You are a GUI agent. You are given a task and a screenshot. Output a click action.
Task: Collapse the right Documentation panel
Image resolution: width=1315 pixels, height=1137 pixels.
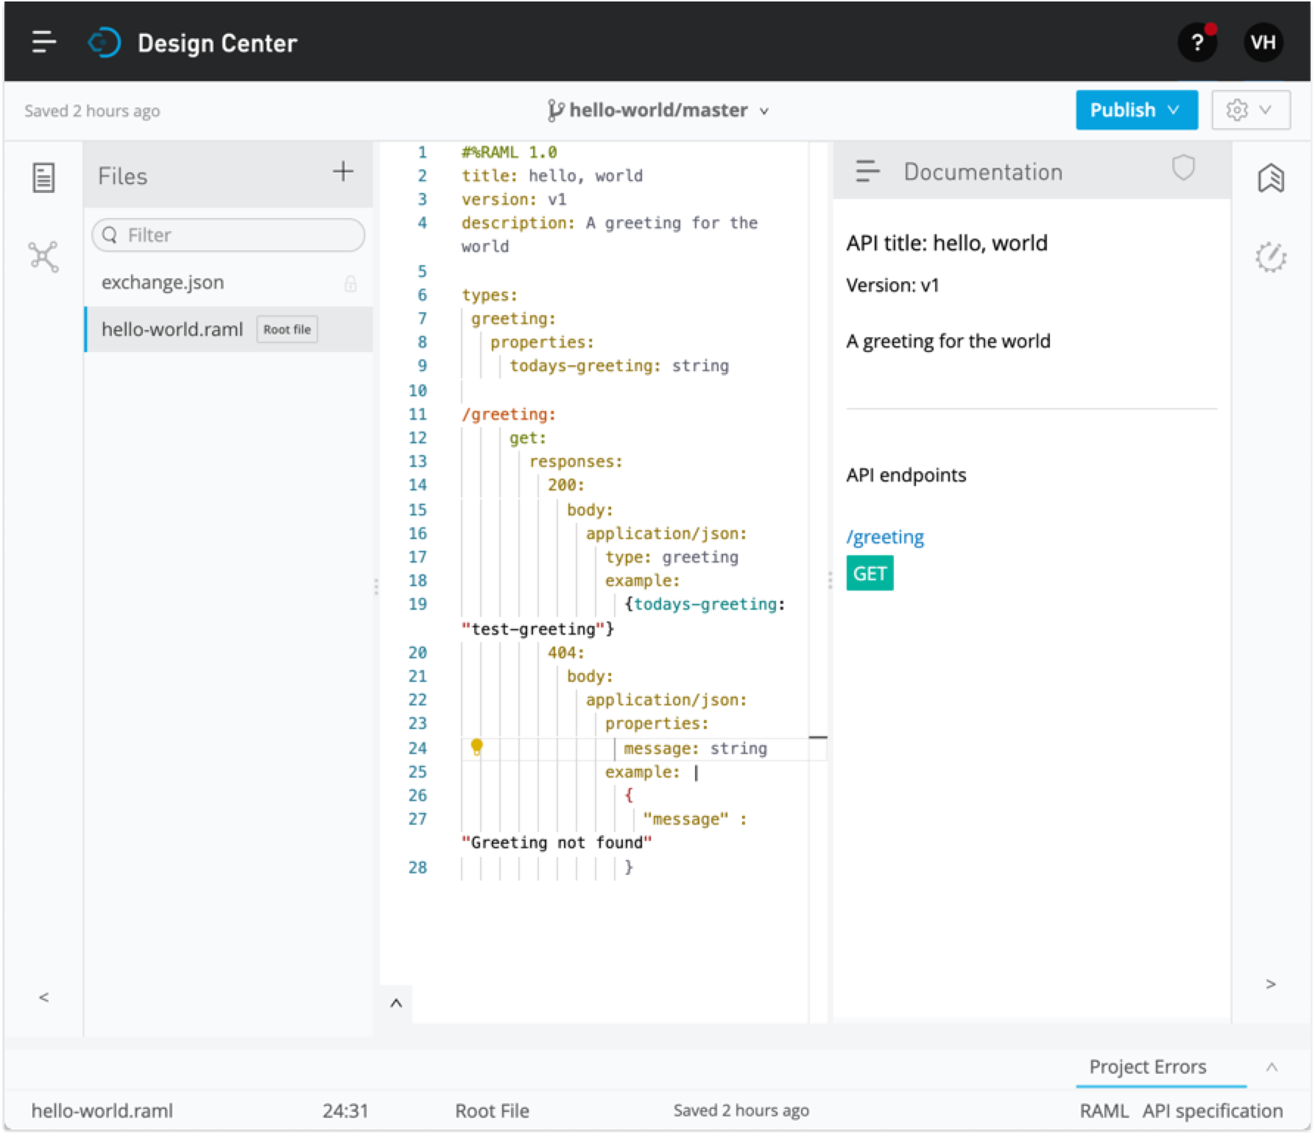pyautogui.click(x=1270, y=985)
